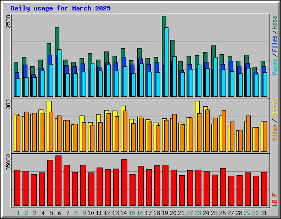Click the KB F legend label
The image size is (281, 219).
tap(274, 200)
